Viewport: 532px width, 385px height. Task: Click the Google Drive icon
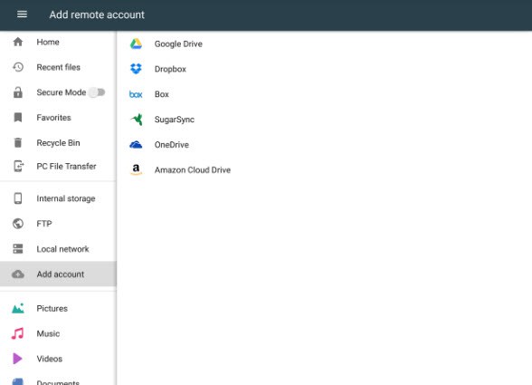(136, 43)
